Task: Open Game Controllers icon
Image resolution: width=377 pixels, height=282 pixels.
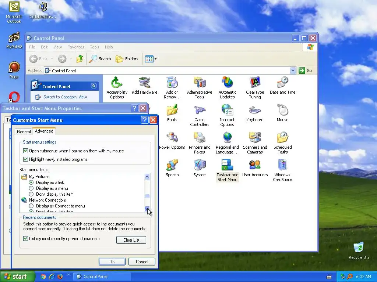Action: (x=200, y=115)
